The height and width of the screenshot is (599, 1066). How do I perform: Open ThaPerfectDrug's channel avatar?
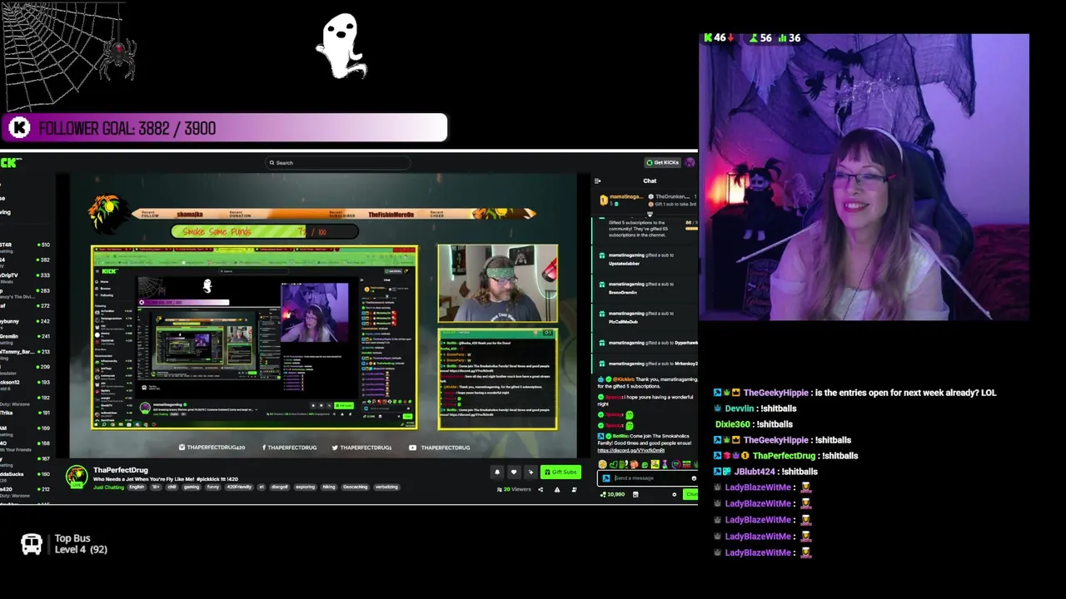pyautogui.click(x=77, y=477)
